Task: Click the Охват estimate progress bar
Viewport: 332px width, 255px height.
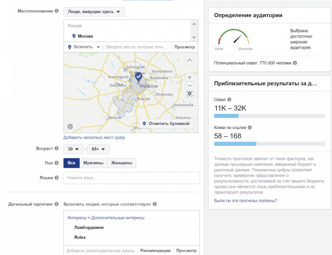Action: coord(270,115)
